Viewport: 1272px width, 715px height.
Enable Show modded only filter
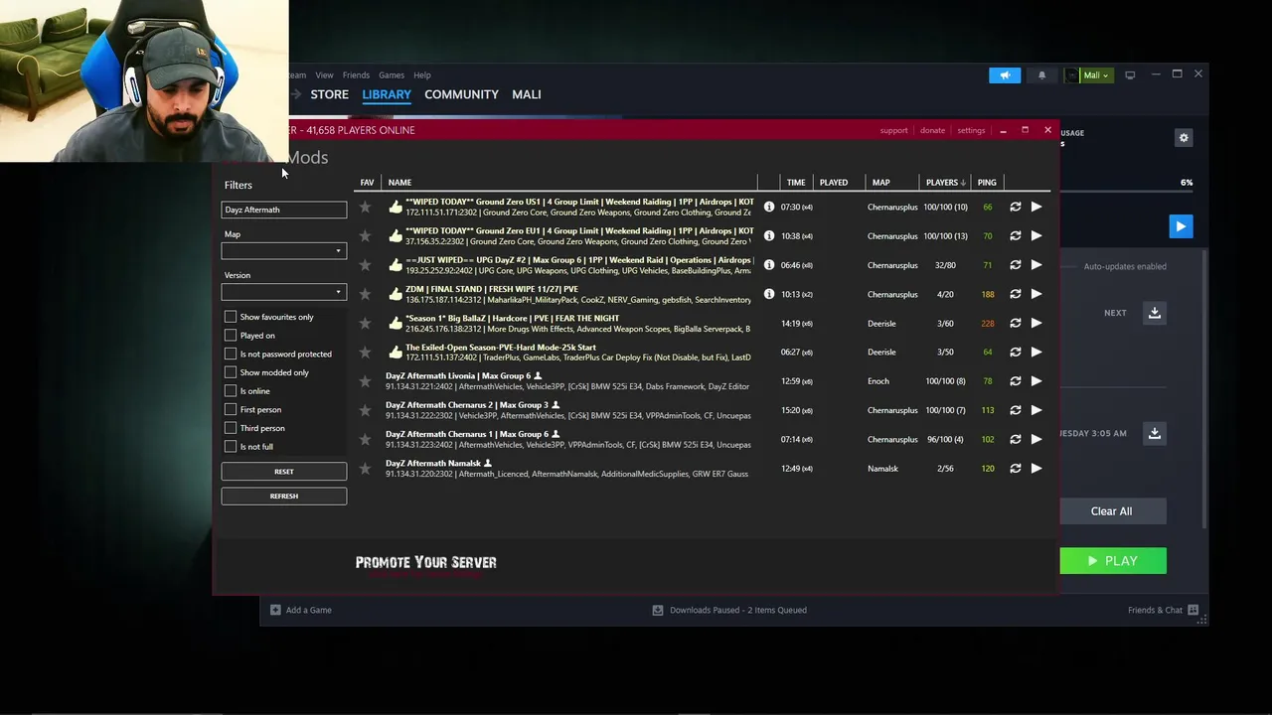231,372
